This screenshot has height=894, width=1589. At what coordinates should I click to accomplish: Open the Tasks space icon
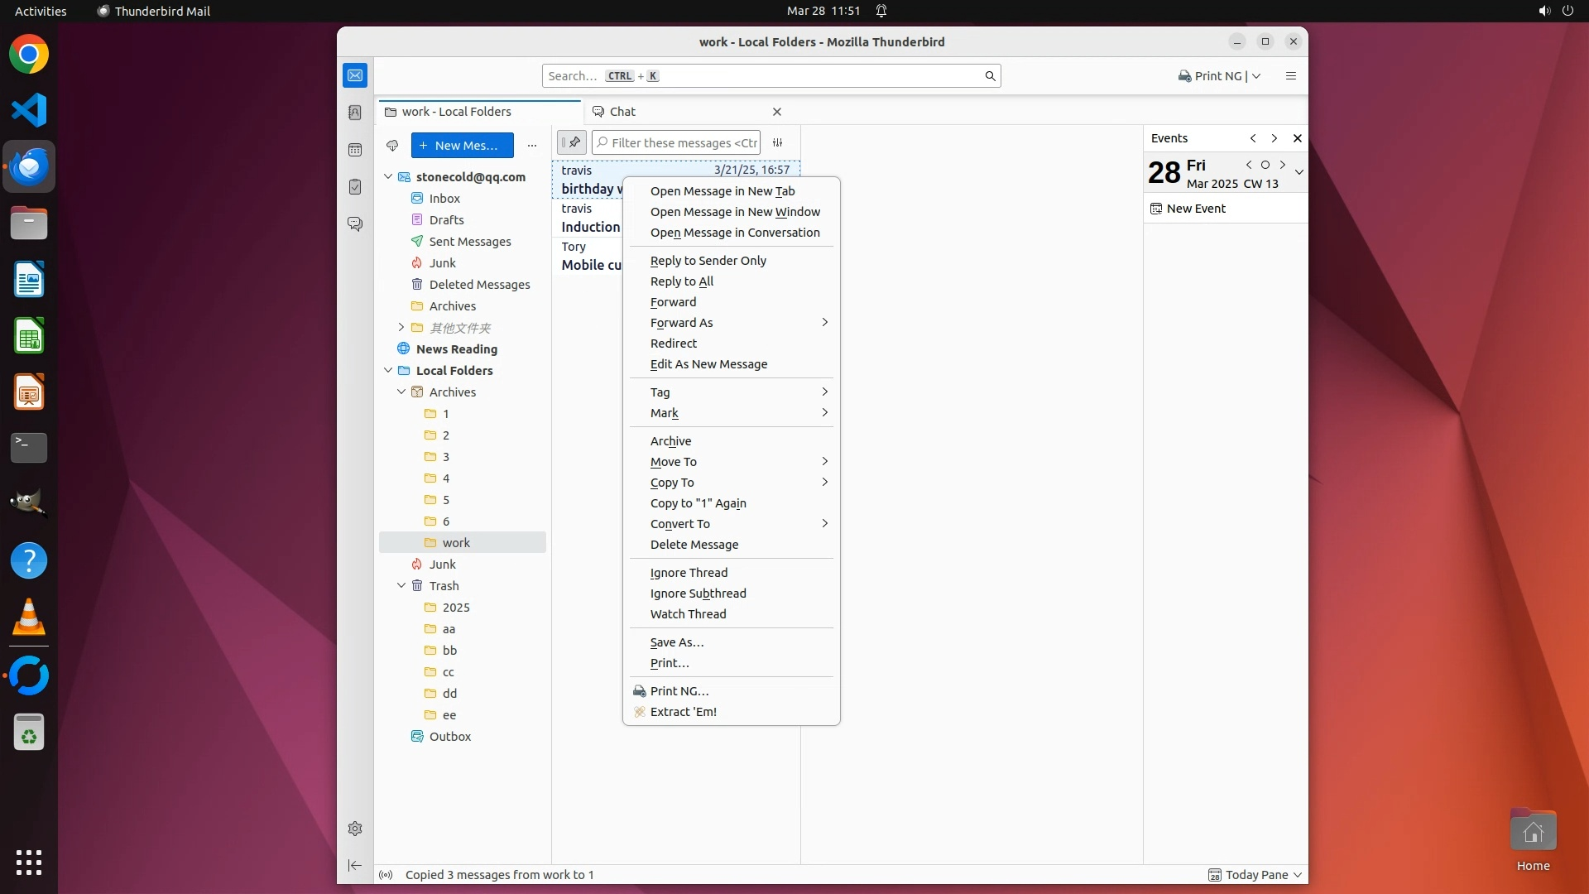pyautogui.click(x=355, y=187)
